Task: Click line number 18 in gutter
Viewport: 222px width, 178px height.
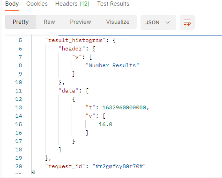Action: pyautogui.click(x=19, y=150)
